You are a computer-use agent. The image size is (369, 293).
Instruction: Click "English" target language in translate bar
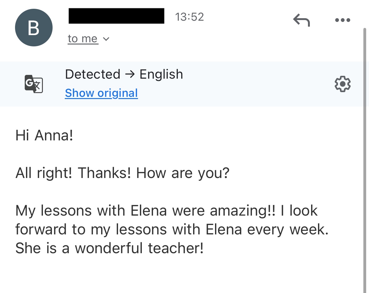pos(161,74)
